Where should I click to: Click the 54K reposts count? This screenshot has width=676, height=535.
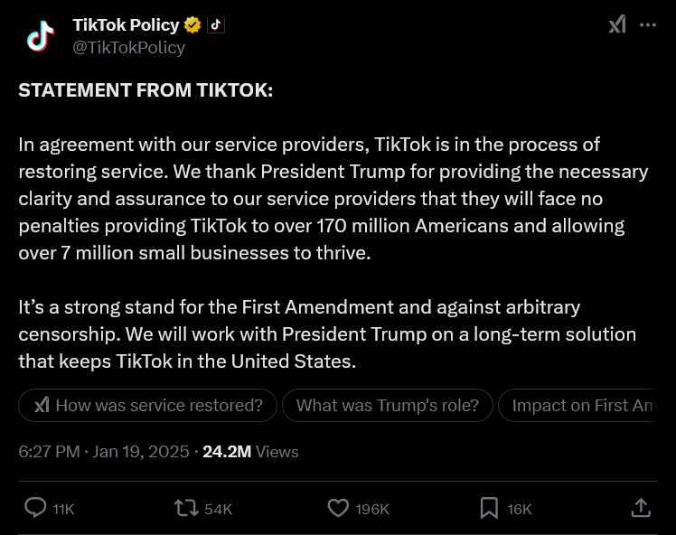(x=219, y=509)
